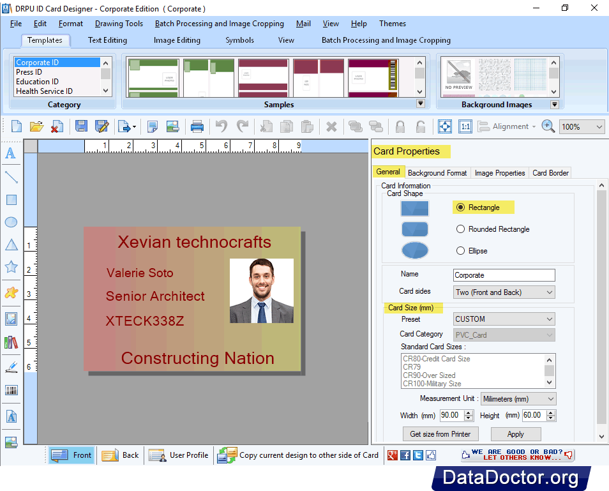Click Get size from Printer button
This screenshot has width=609, height=491.
pyautogui.click(x=440, y=434)
